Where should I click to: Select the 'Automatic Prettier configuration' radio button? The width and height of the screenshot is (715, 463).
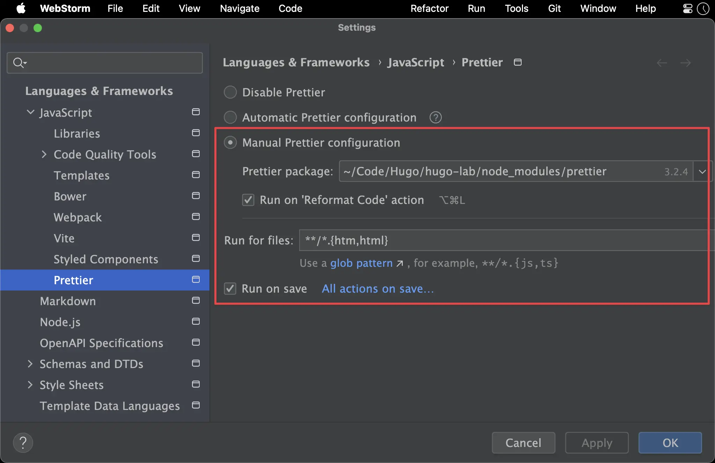click(x=230, y=117)
